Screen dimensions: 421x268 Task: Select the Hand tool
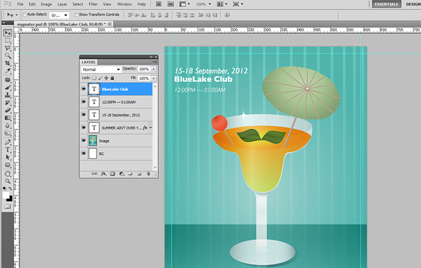8,174
